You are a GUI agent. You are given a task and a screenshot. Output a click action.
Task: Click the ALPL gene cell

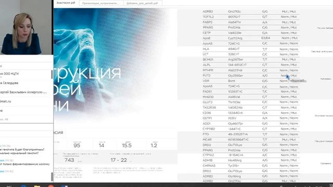coord(207,65)
